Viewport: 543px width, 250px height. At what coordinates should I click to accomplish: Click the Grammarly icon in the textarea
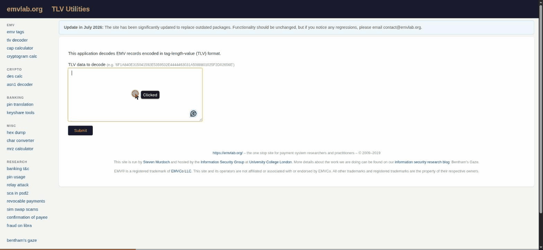(x=193, y=114)
